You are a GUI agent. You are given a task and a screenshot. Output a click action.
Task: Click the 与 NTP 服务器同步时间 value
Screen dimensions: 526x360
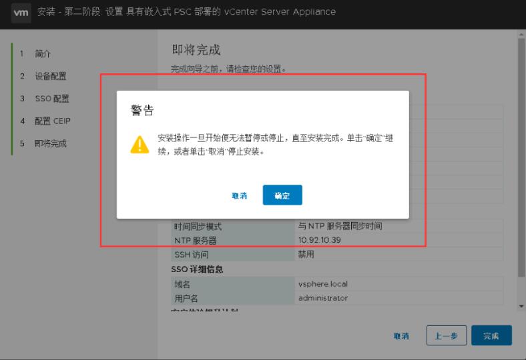pos(340,226)
